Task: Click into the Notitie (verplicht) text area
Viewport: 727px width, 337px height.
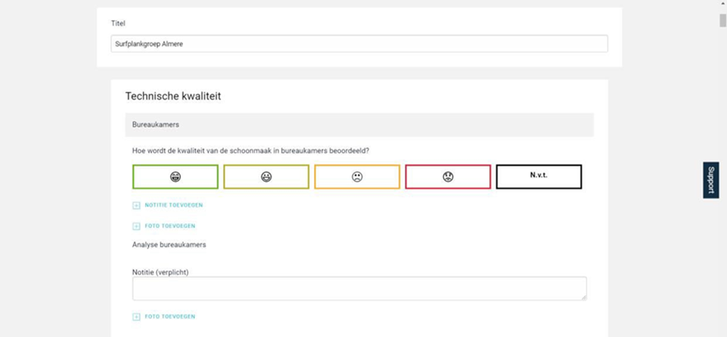Action: coord(359,289)
